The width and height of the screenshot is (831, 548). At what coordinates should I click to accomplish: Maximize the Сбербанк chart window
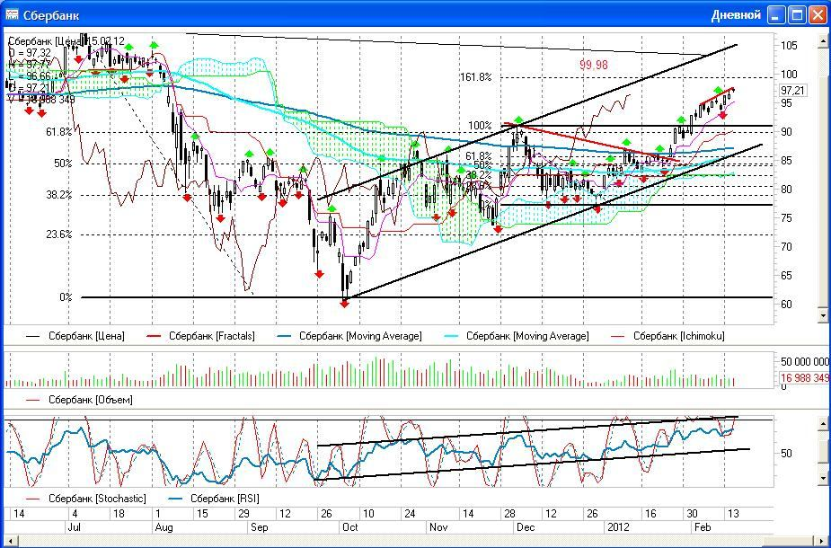(x=797, y=15)
